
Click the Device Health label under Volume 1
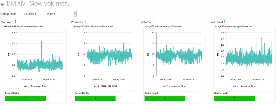point(12,93)
